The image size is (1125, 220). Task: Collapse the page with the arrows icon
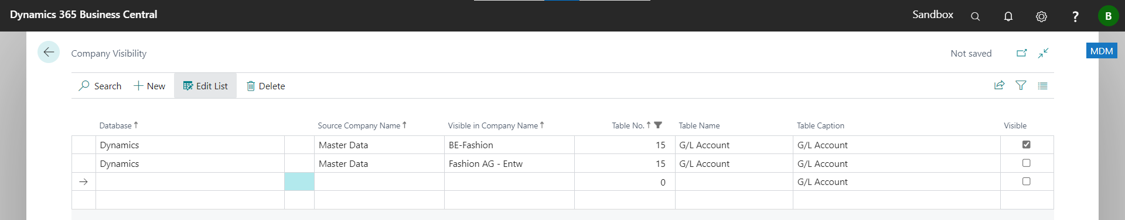1044,53
